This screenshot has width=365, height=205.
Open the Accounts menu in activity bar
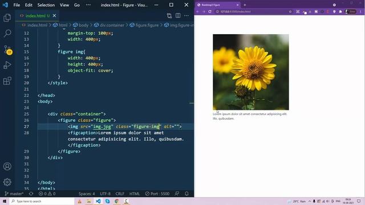pyautogui.click(x=7, y=166)
